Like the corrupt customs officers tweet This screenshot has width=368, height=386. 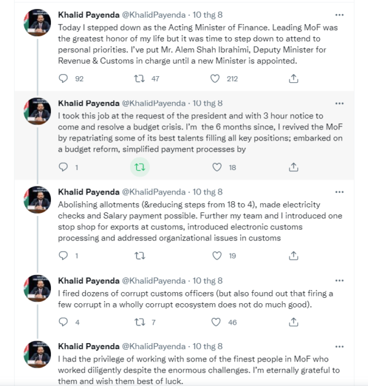coord(215,322)
